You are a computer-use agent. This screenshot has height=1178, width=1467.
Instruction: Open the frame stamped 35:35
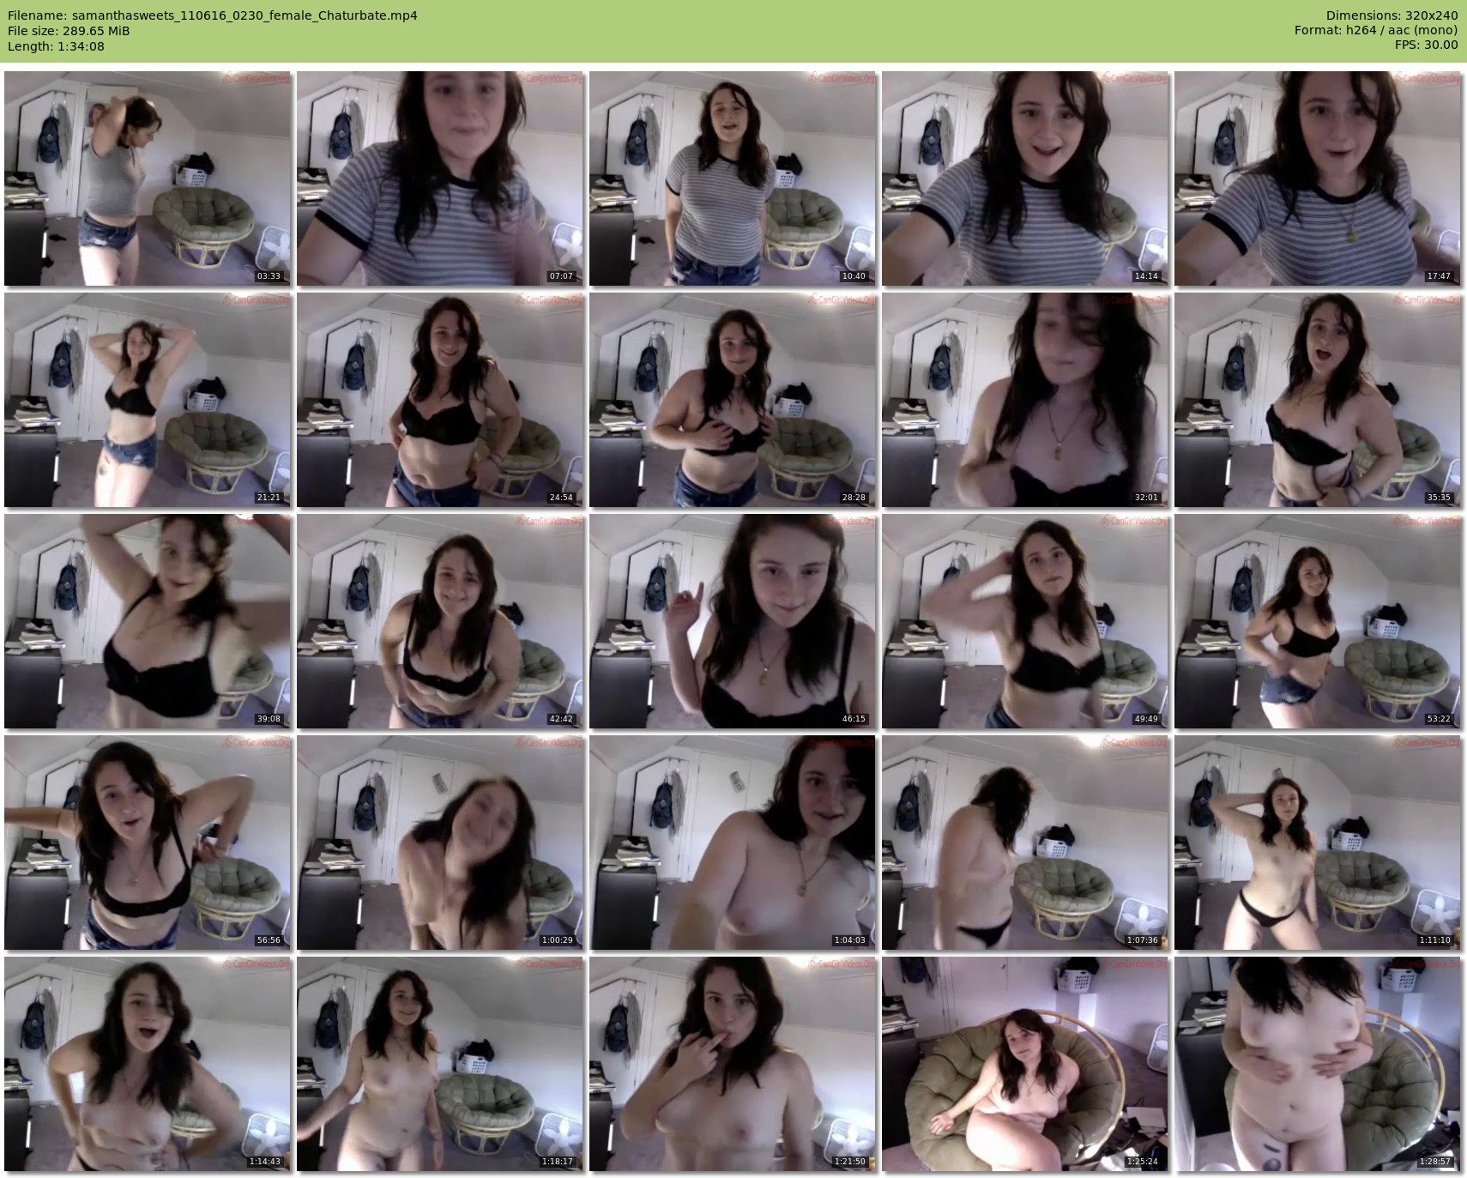pos(1318,400)
